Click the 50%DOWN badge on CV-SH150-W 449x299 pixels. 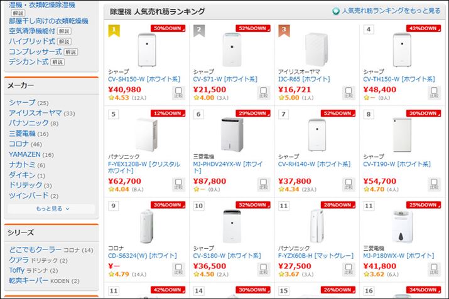pyautogui.click(x=168, y=28)
